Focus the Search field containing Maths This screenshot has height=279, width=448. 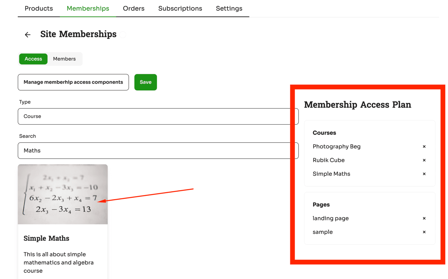158,151
